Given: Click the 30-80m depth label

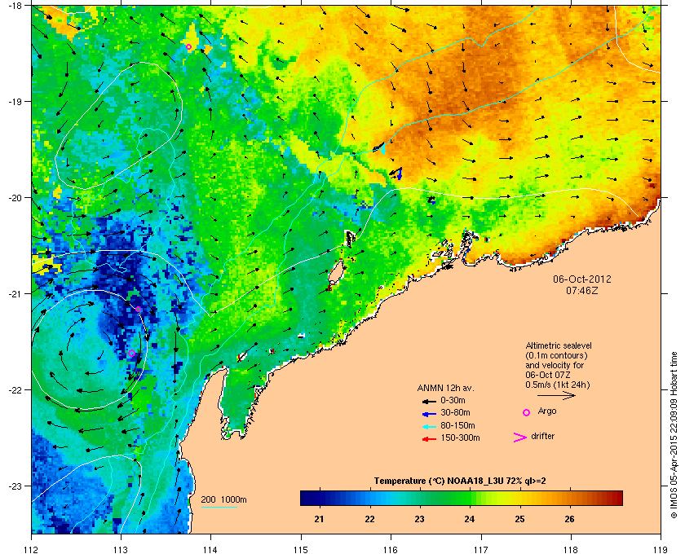Looking at the screenshot, I should 455,412.
